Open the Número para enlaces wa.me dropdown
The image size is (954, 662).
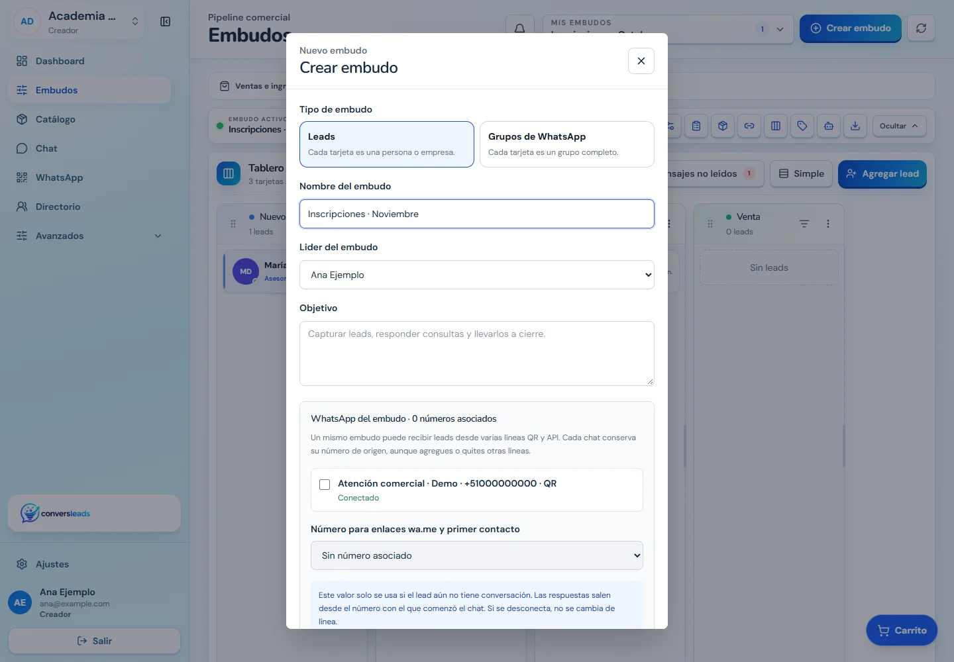(477, 555)
